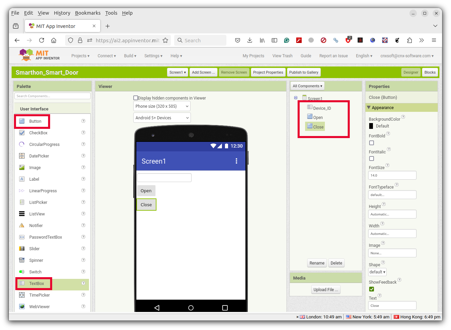Viewport: 451px width, 330px height.
Task: Select the Spinner palette icon
Action: point(22,260)
